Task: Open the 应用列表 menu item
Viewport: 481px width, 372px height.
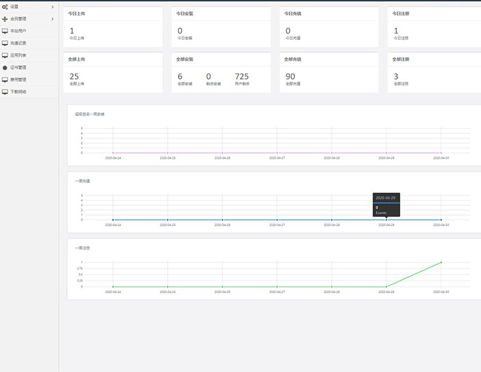Action: [x=18, y=55]
